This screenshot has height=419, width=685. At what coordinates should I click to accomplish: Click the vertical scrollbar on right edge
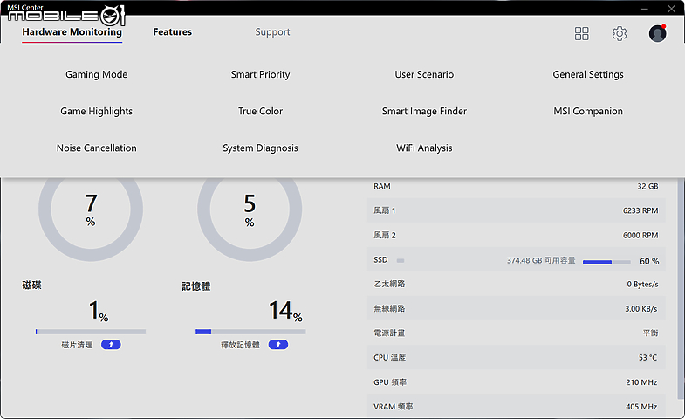[x=680, y=288]
